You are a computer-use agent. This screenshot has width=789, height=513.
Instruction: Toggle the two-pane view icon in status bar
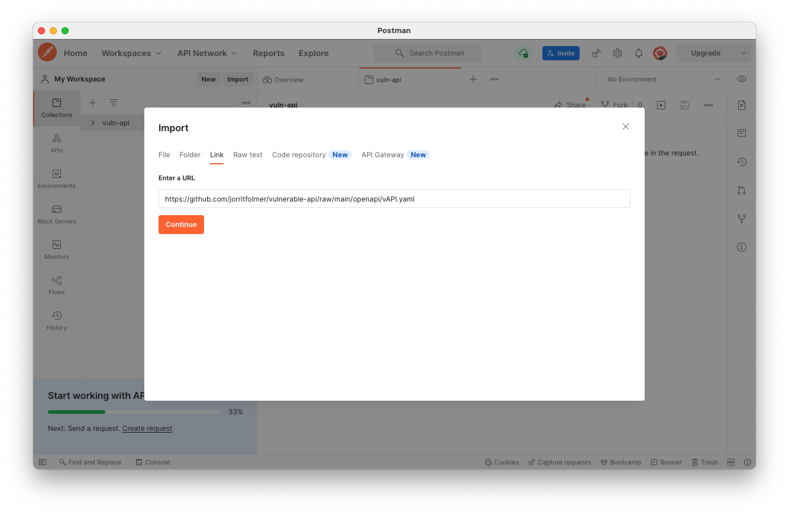[x=731, y=462]
